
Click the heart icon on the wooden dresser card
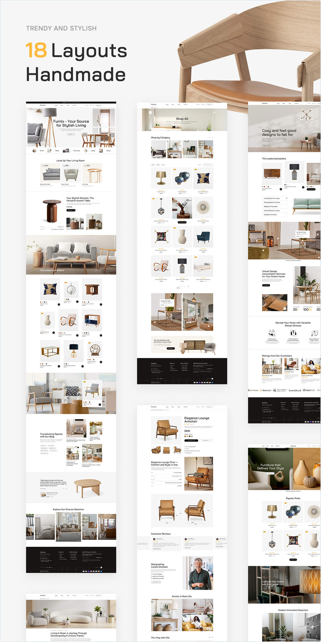[280, 165]
